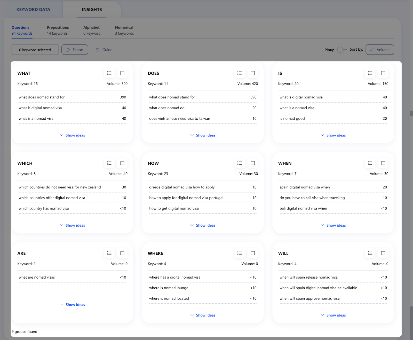Viewport: 413px width, 340px height.
Task: Select keyword 'what does nomad stand for' in WHAT
Action: click(x=73, y=97)
